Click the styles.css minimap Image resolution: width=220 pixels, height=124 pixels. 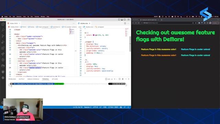[127, 32]
